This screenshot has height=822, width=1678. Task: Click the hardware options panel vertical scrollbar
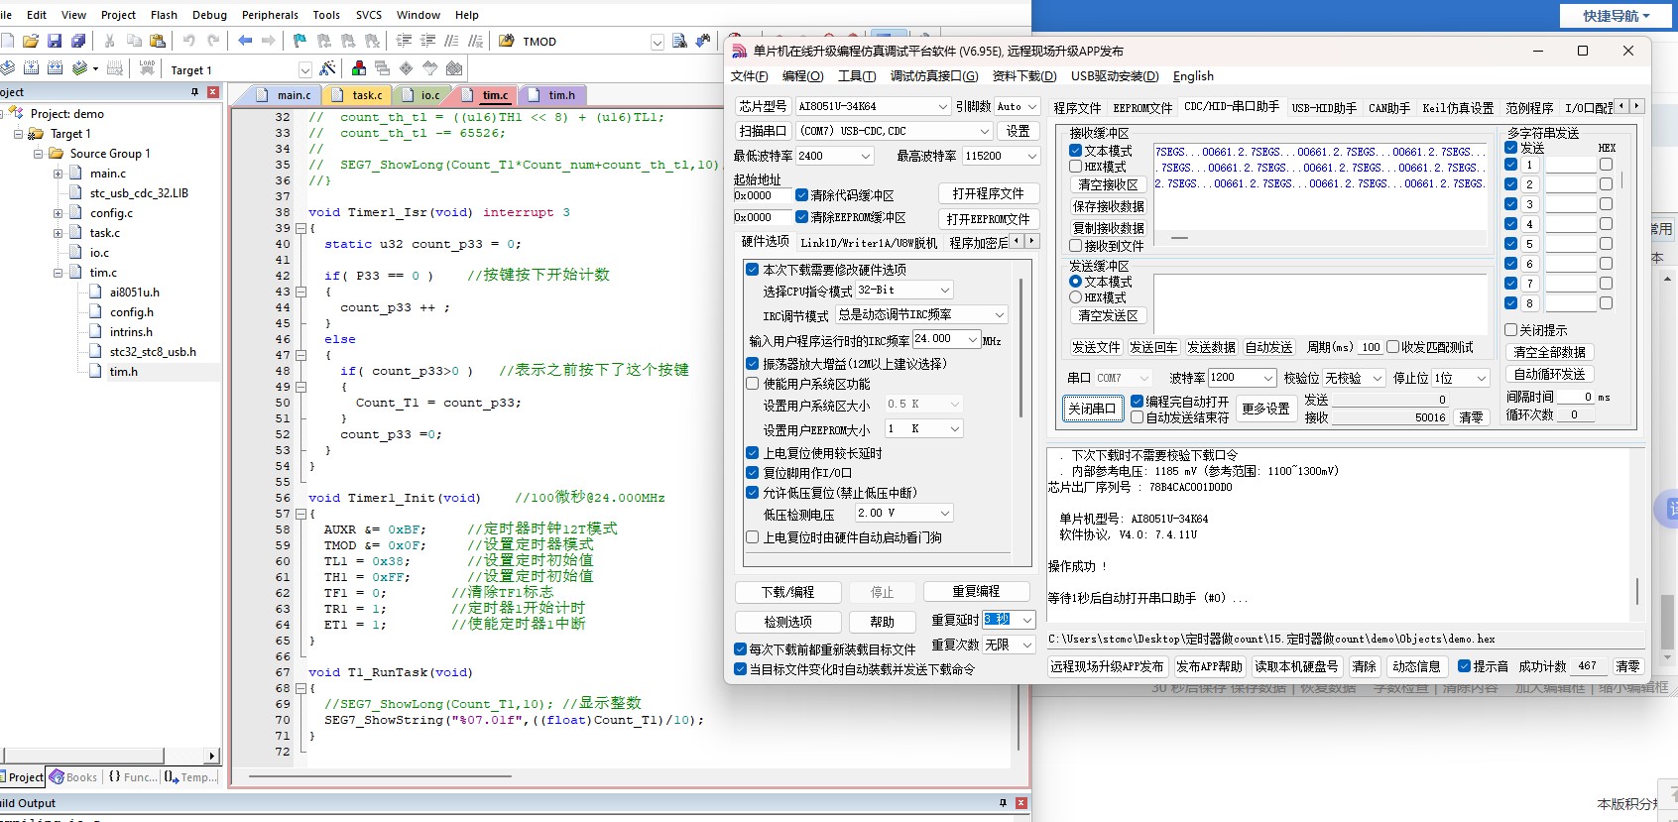1020,347
